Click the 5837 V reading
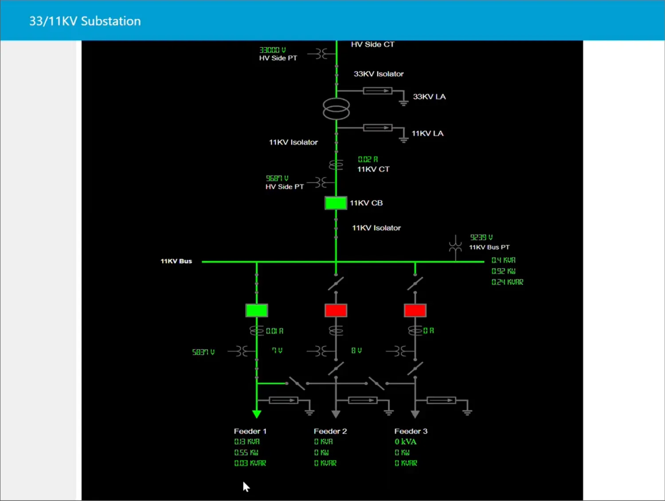This screenshot has height=501, width=665. click(x=203, y=352)
